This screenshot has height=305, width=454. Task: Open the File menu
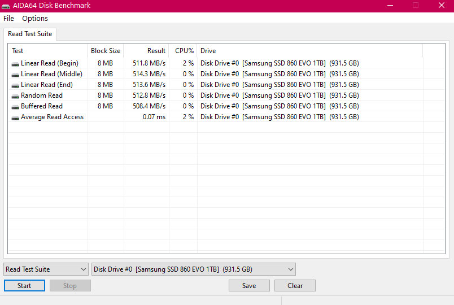(x=8, y=18)
